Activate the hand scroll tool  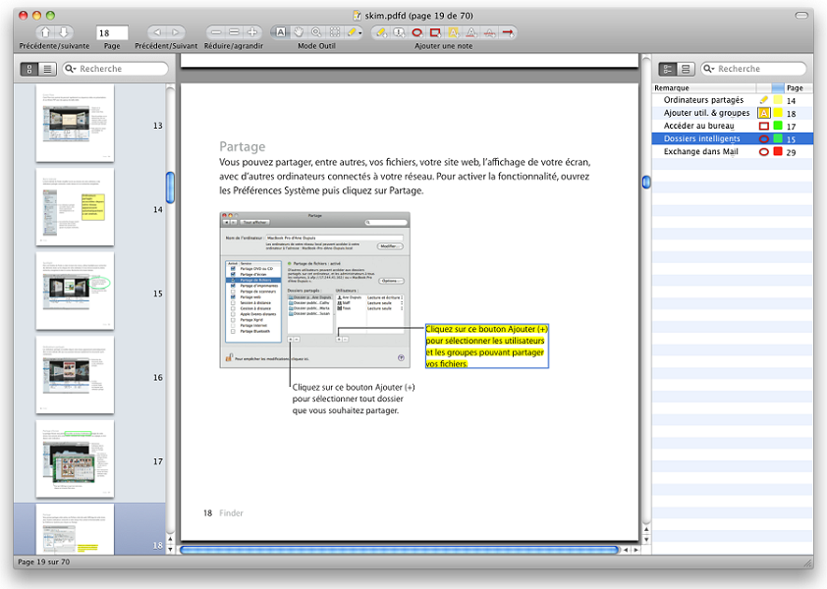[x=299, y=32]
